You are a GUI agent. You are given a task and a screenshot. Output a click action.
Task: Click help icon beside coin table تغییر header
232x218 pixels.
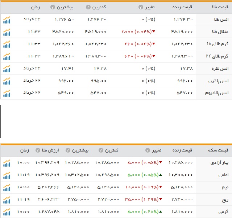pyautogui.click(x=148, y=150)
